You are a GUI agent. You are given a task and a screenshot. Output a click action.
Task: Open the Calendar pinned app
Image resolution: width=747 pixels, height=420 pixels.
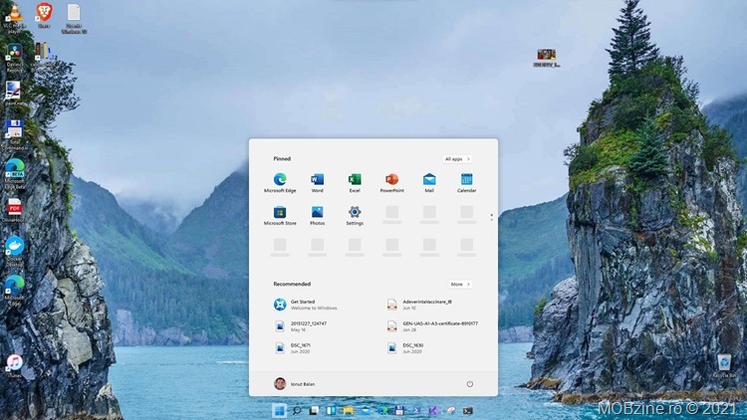click(x=466, y=180)
